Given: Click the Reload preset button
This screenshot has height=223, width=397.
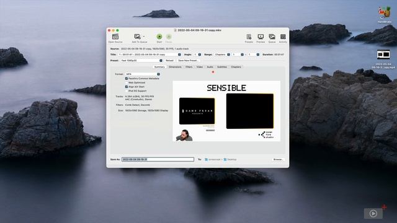Looking at the screenshot, I should pyautogui.click(x=169, y=61).
